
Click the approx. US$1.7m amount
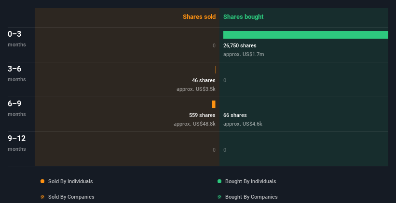[244, 54]
